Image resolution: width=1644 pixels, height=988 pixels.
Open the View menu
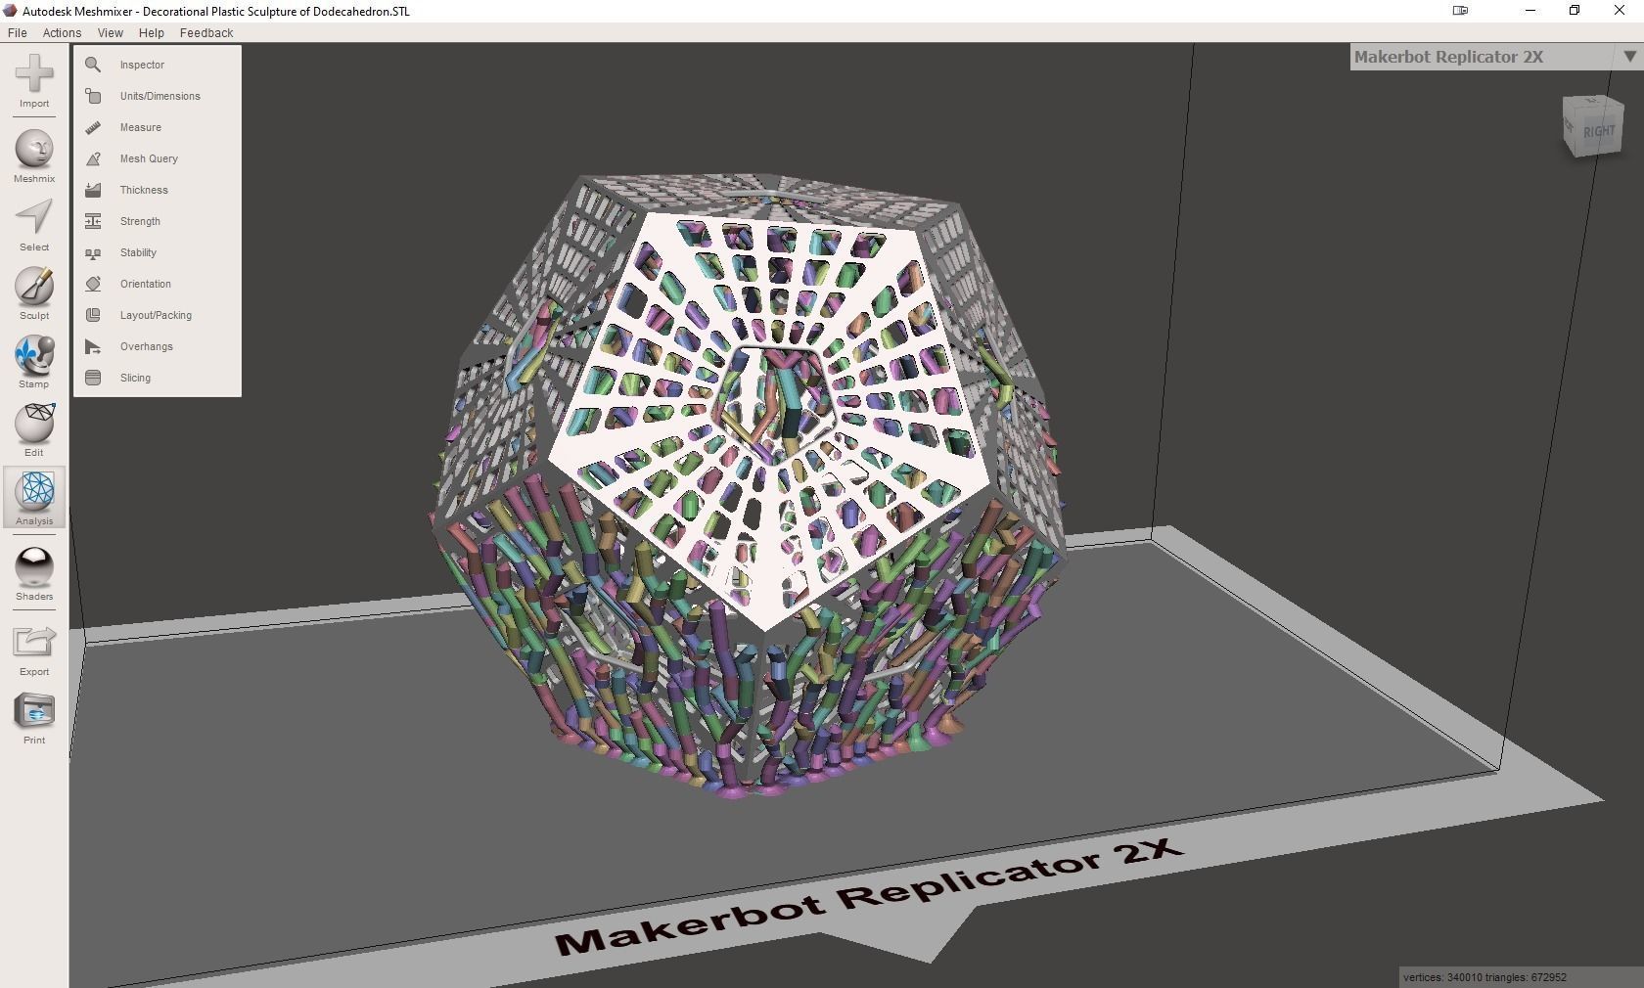[x=110, y=32]
